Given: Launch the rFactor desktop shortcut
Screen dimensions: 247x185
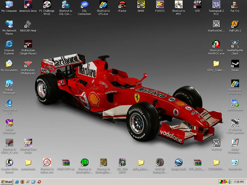Looking at the screenshot, I should [x=122, y=6].
